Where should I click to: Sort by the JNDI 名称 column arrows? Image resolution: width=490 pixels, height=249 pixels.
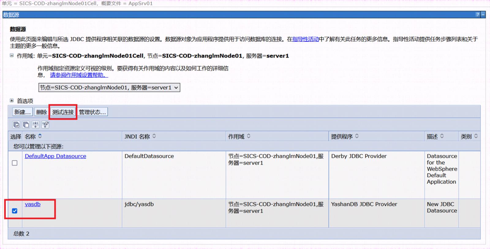(x=154, y=136)
